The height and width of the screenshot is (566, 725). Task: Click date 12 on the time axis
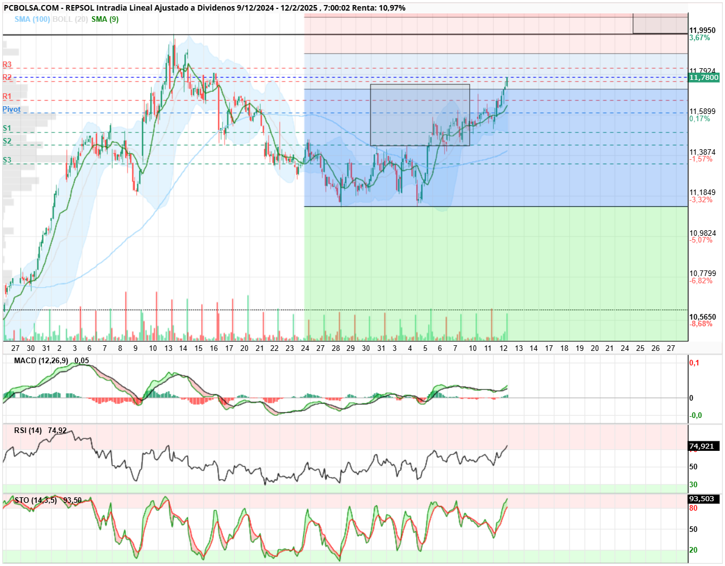click(503, 348)
